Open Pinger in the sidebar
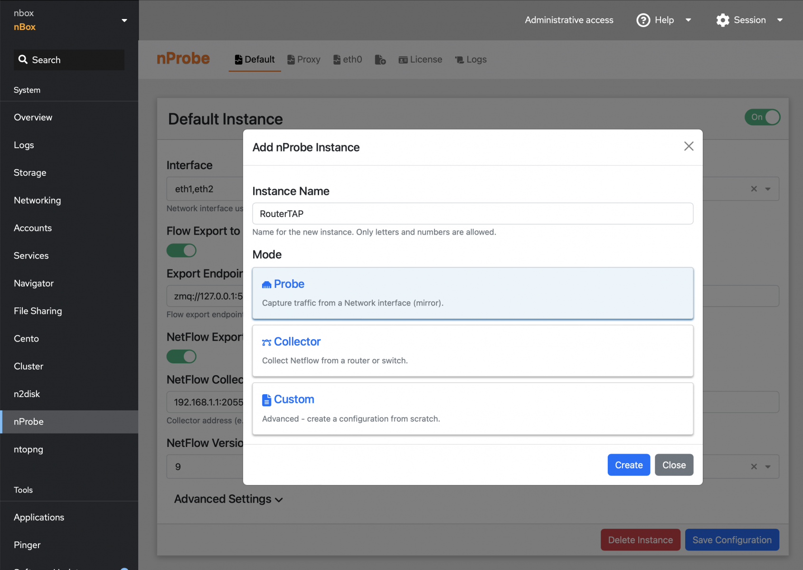 (69, 545)
